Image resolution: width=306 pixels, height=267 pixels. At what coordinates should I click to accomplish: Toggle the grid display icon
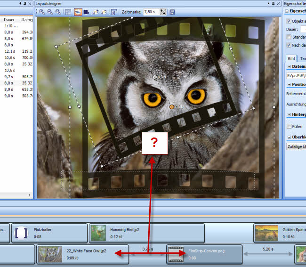(68, 11)
